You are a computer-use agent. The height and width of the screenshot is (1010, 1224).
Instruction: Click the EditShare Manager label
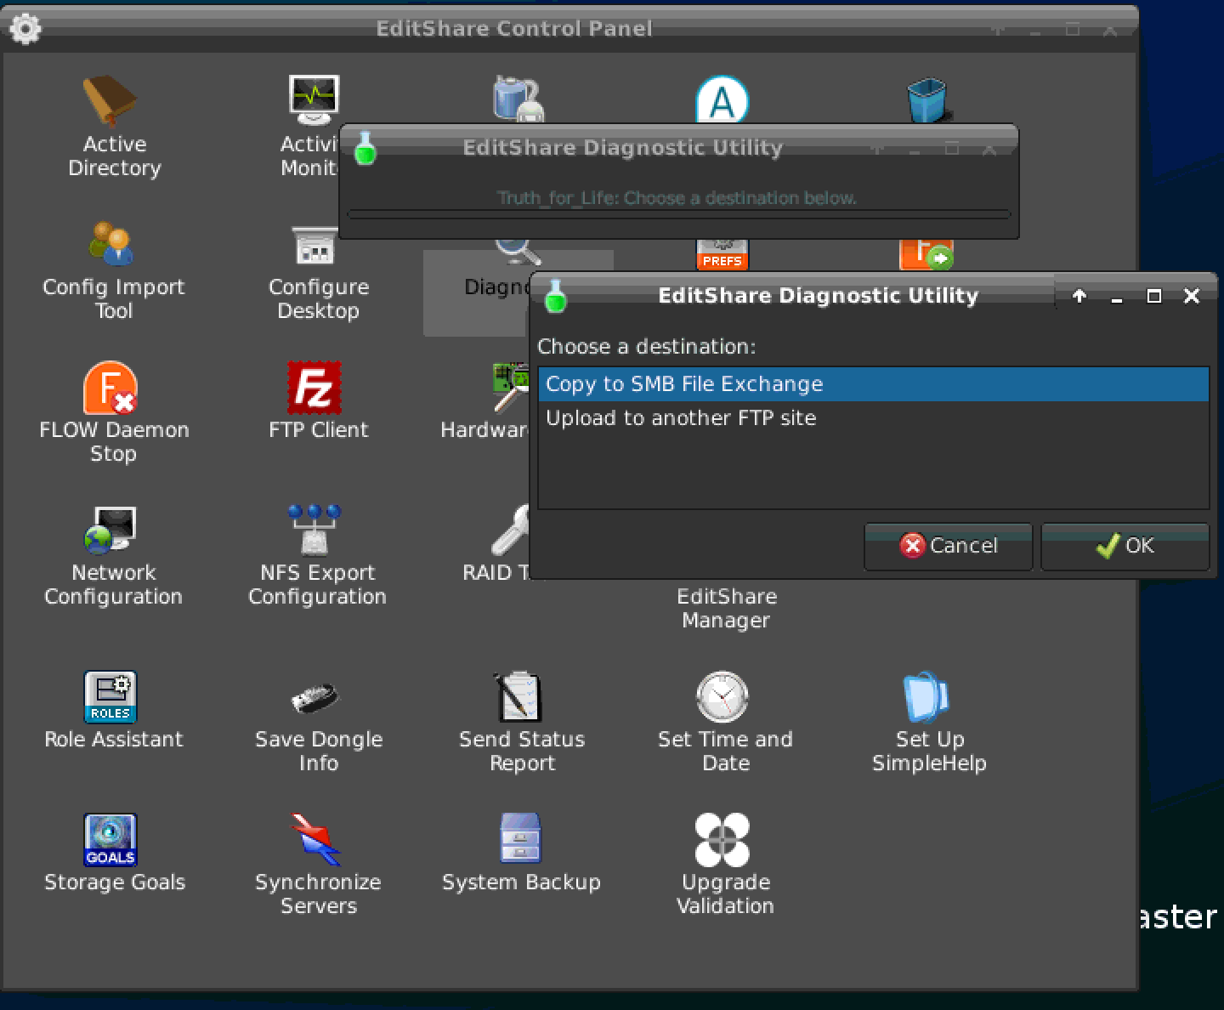click(726, 608)
